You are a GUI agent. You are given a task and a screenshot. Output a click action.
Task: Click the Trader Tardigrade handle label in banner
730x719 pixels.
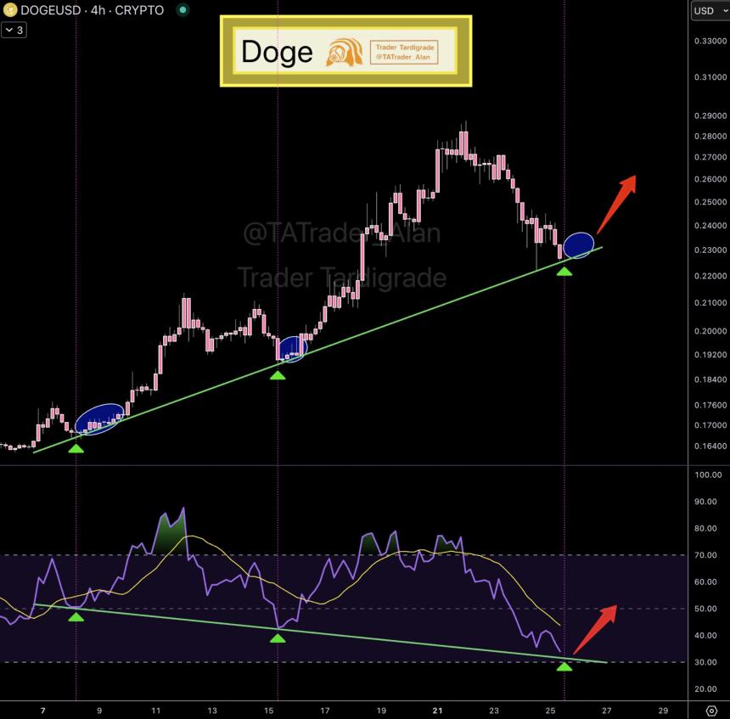click(x=405, y=53)
